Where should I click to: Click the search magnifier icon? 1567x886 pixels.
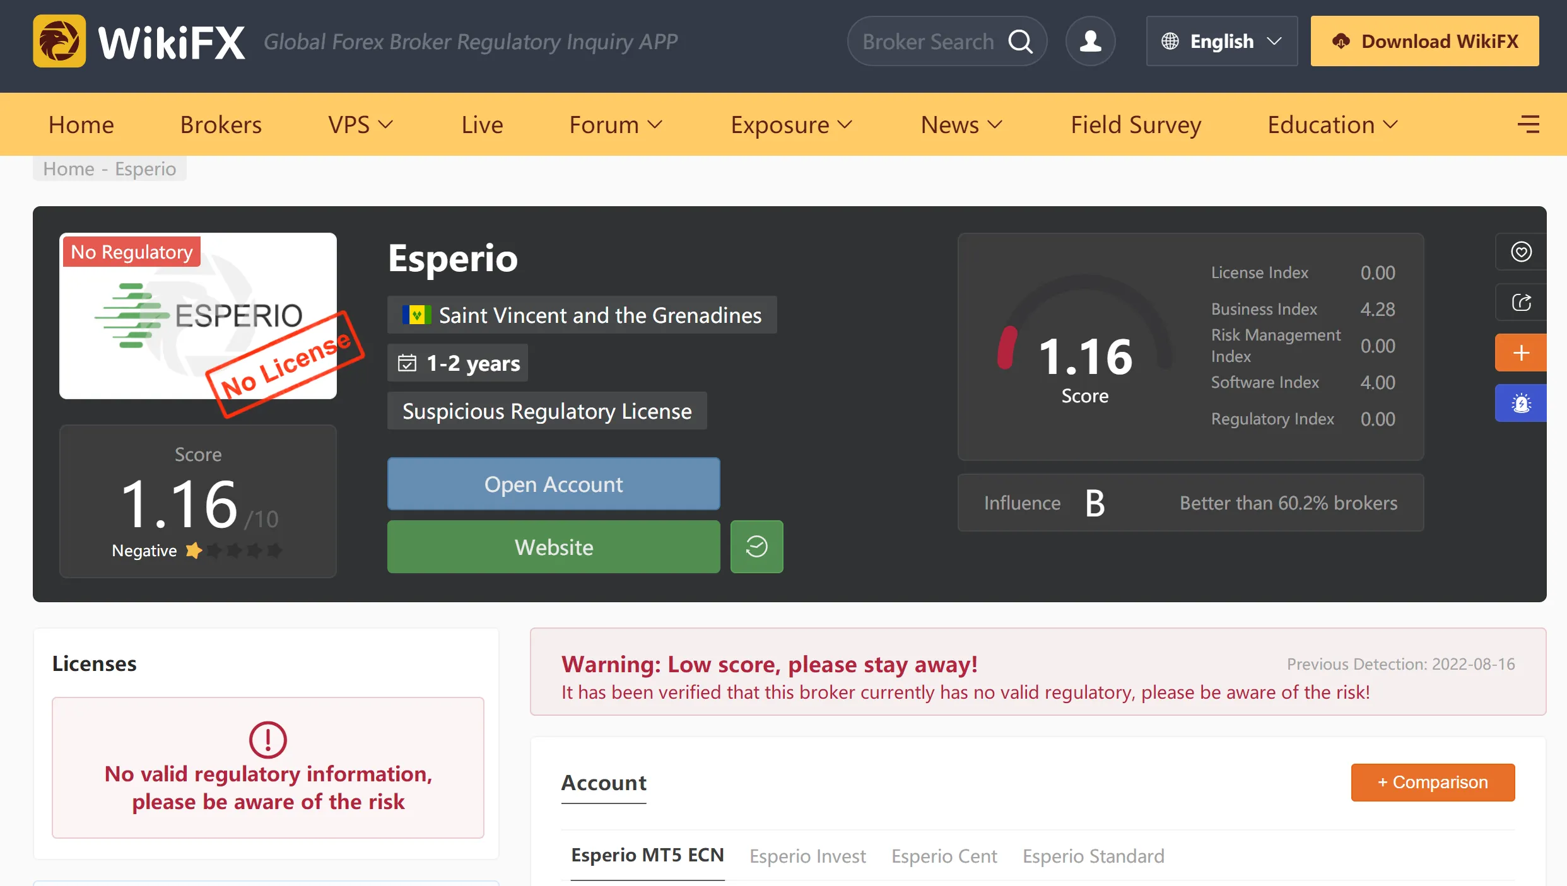point(1020,42)
